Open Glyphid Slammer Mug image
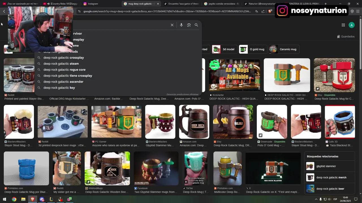The width and height of the screenshot is (362, 203). point(160,122)
